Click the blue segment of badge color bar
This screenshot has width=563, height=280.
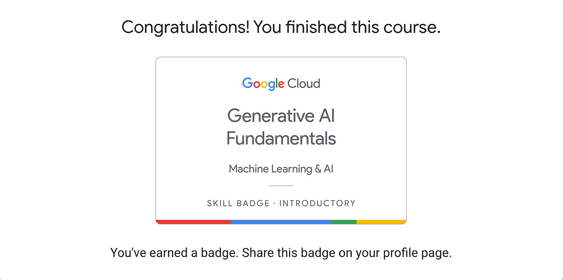281,222
